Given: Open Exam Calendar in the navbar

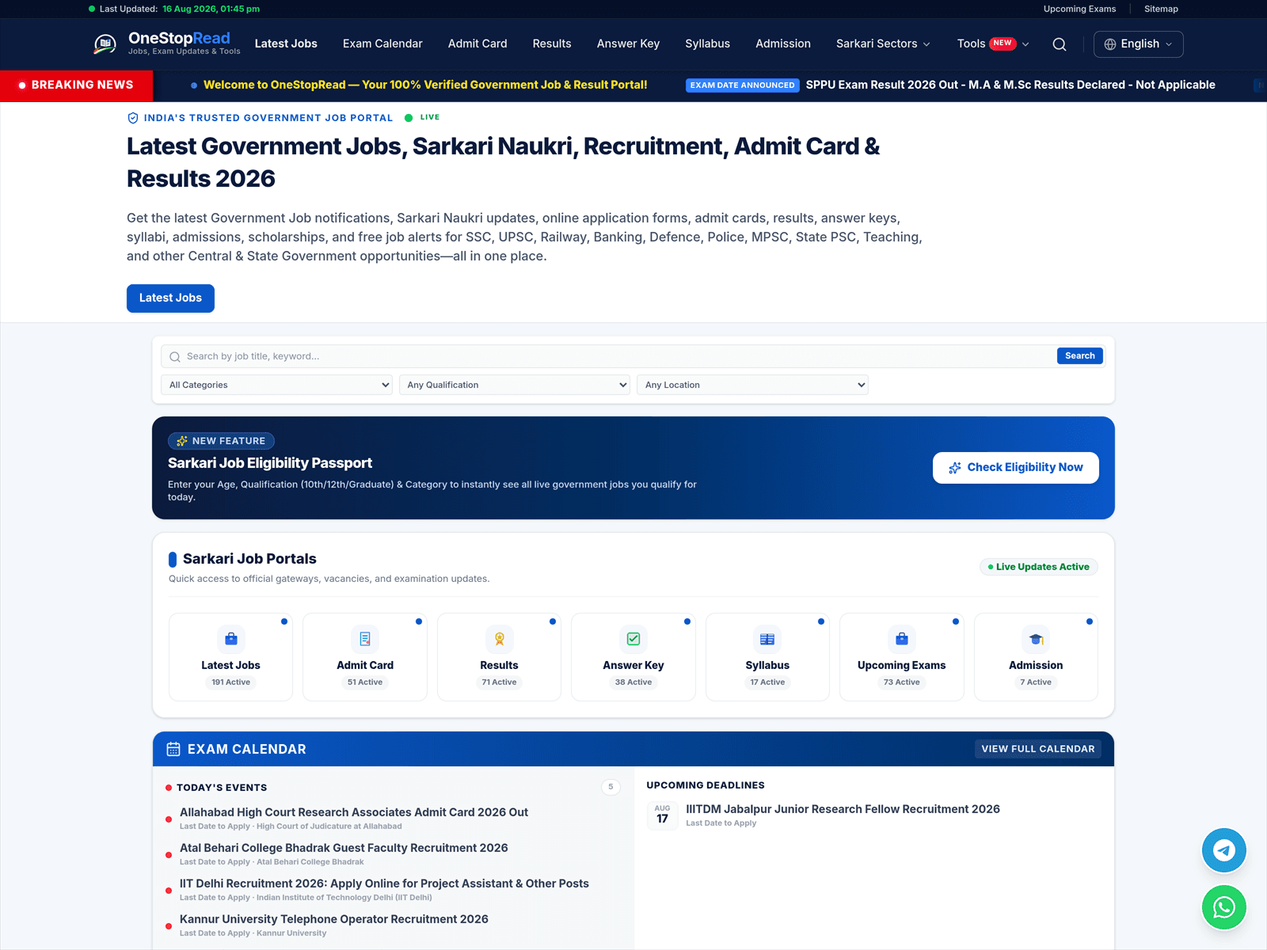Looking at the screenshot, I should pos(382,44).
